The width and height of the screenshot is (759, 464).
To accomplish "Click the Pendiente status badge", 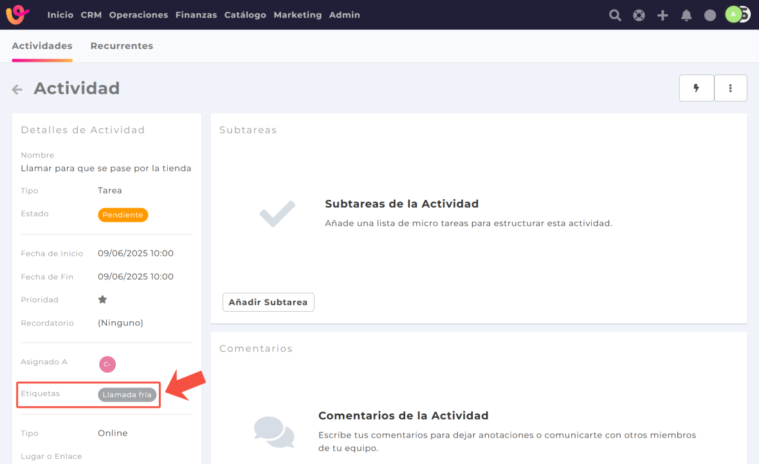I will 123,215.
